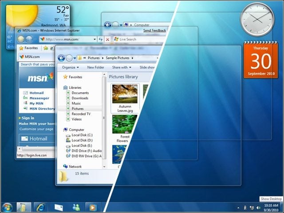Open the Music library

tap(73, 103)
